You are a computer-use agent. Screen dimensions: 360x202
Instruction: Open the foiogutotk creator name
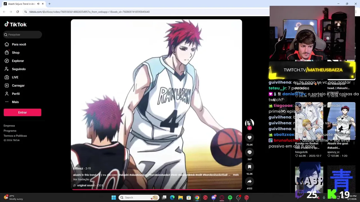coord(301,152)
